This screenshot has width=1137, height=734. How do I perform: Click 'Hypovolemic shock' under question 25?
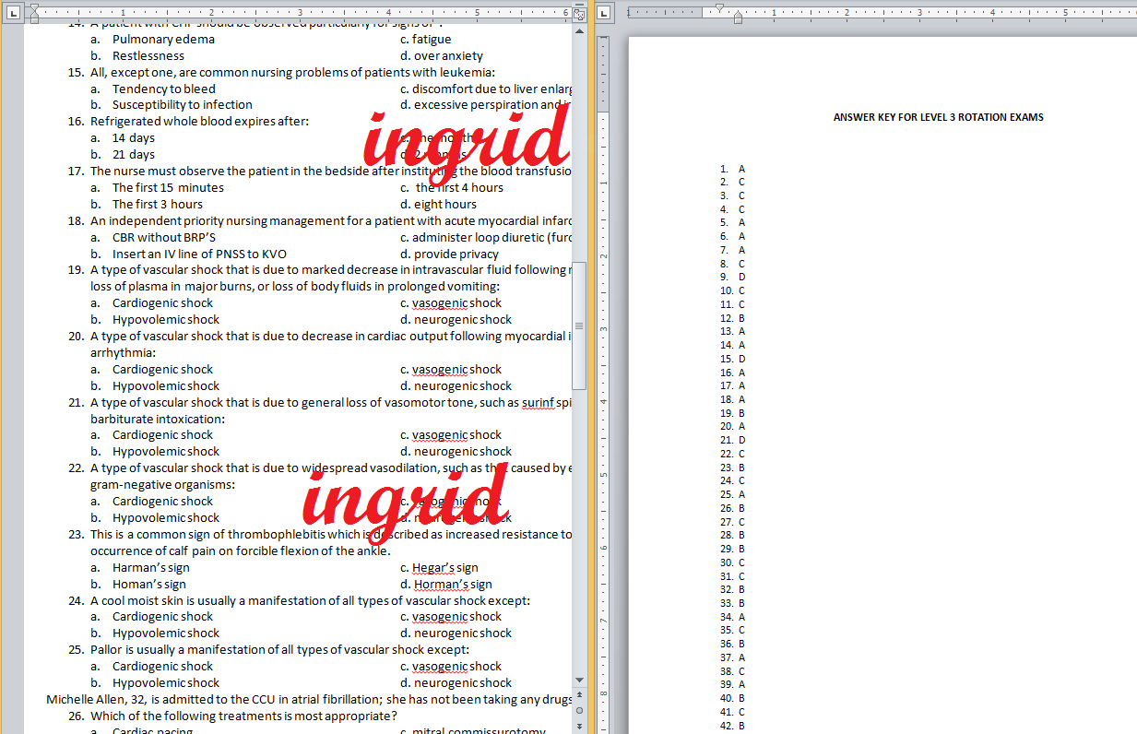coord(166,682)
